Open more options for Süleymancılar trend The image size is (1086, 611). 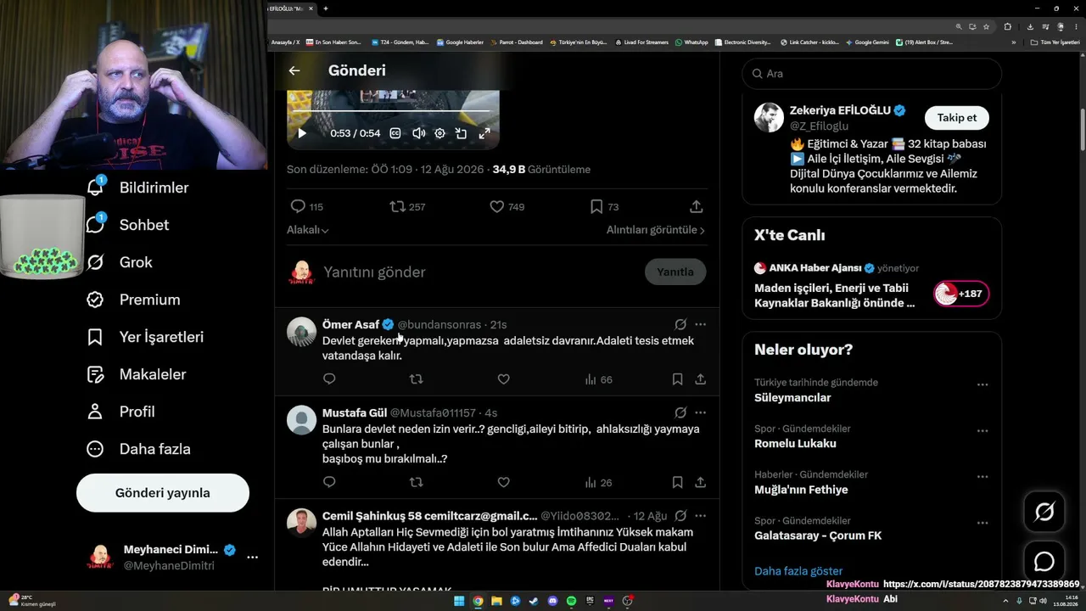tap(982, 384)
